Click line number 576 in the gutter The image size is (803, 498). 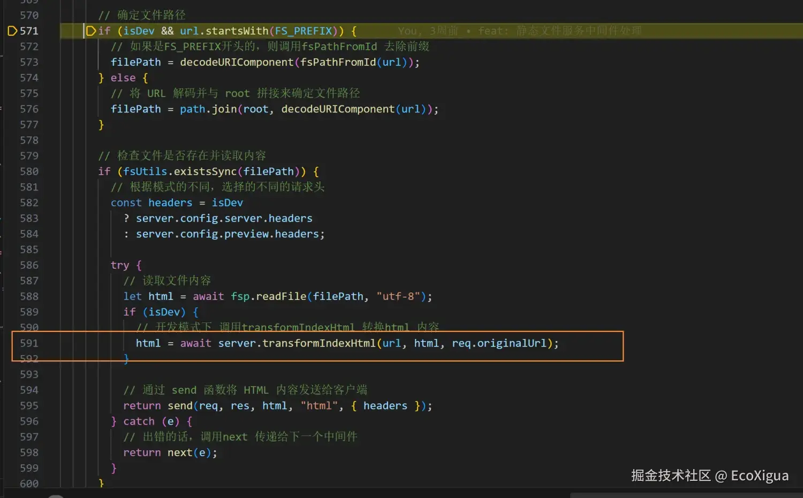pos(29,109)
